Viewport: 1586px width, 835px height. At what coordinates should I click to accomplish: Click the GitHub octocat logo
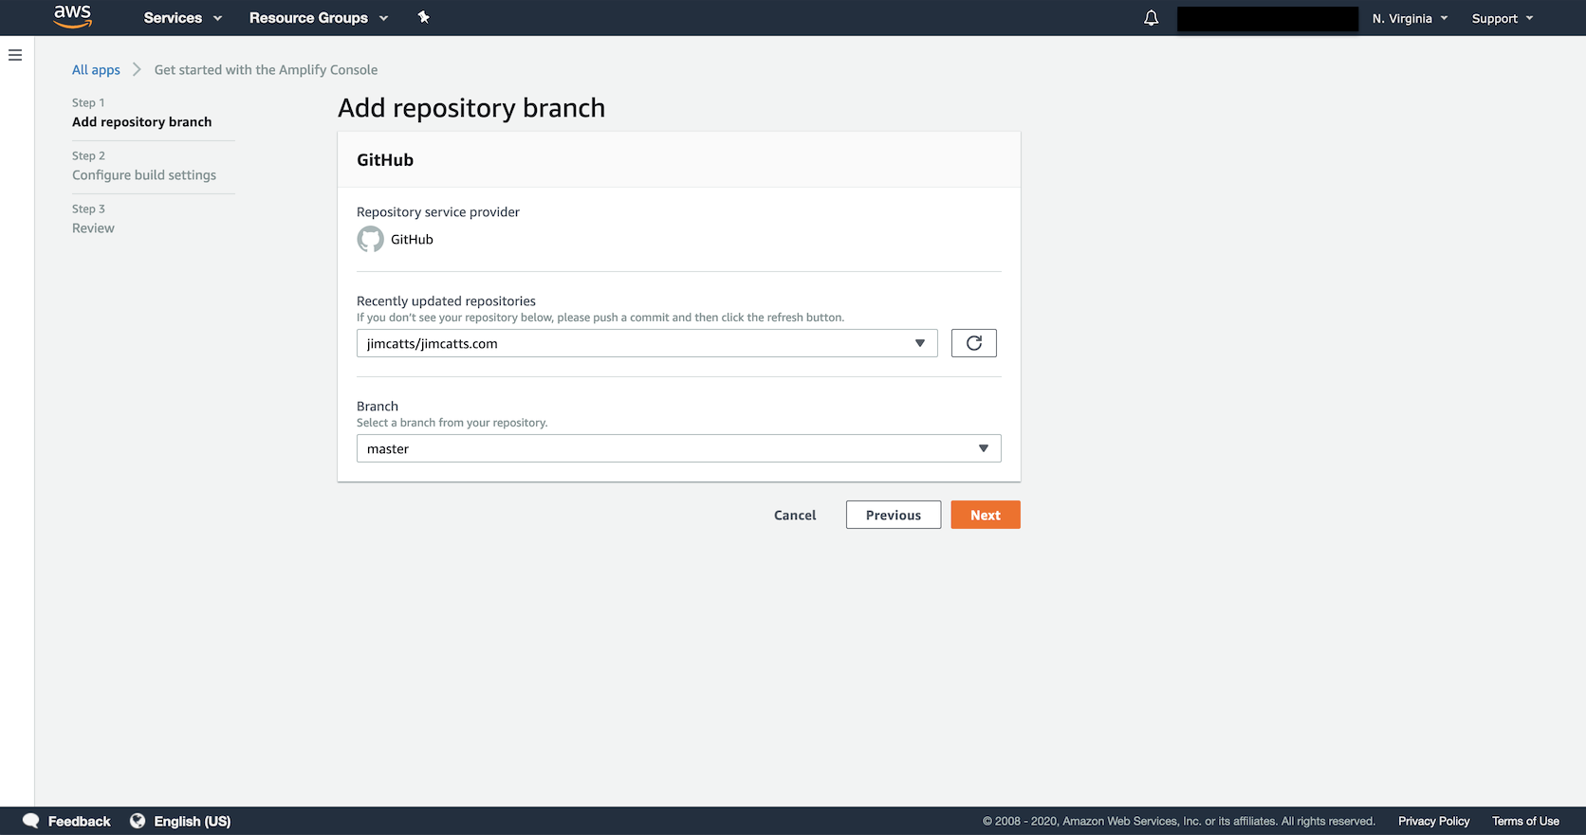click(x=370, y=239)
